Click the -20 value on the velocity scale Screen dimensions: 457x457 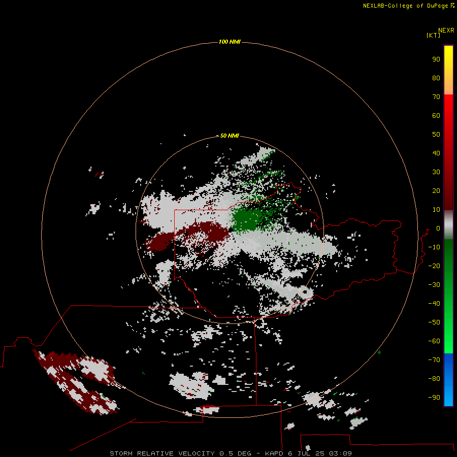pyautogui.click(x=434, y=266)
